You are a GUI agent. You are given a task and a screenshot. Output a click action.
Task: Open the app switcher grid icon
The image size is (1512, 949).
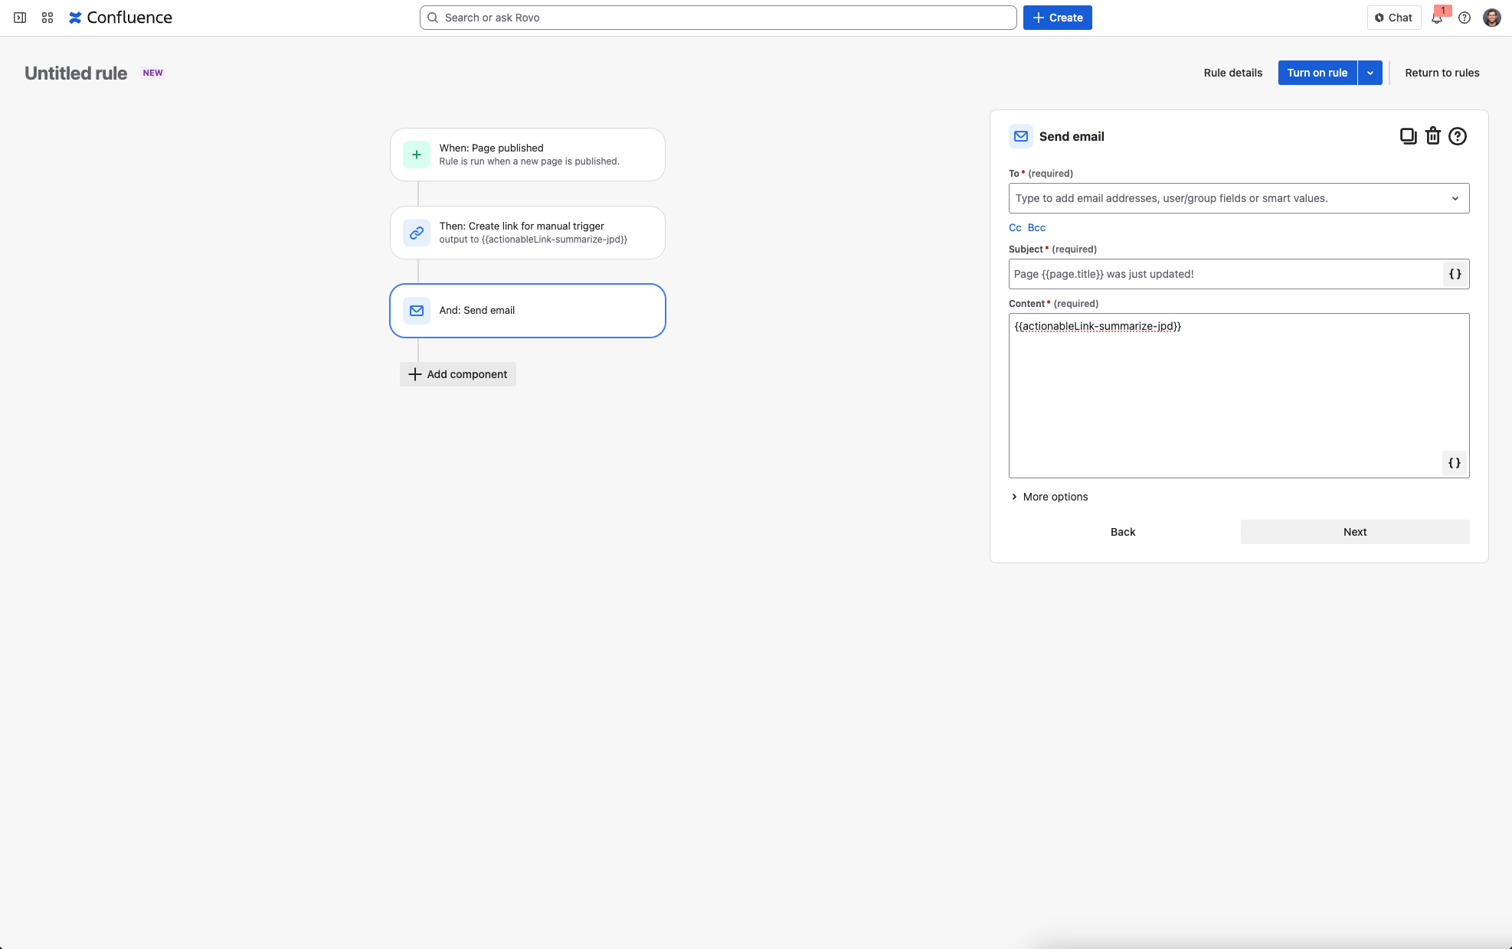47,18
